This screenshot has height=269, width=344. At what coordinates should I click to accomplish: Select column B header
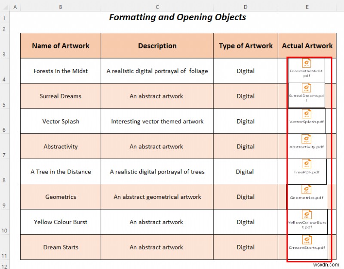click(61, 7)
